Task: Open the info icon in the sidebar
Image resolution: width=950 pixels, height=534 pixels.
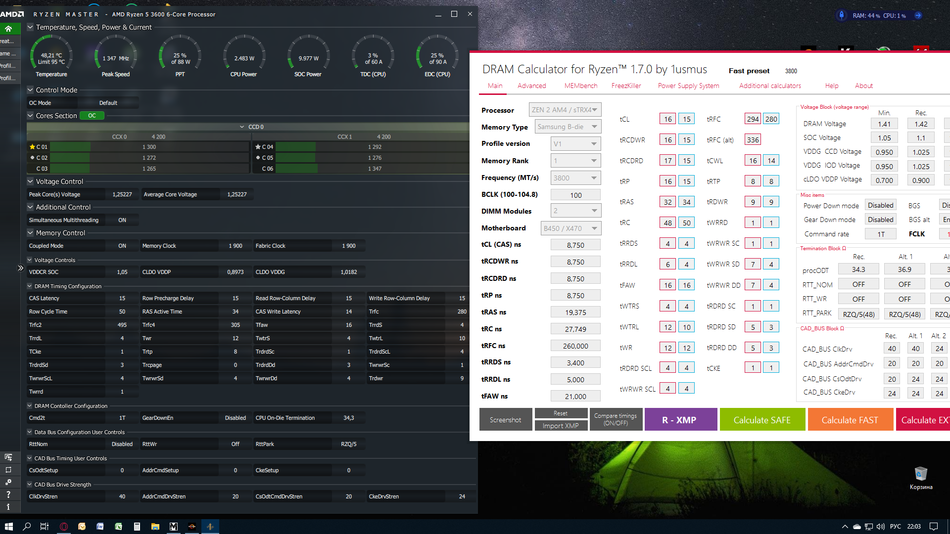Action: pos(8,506)
